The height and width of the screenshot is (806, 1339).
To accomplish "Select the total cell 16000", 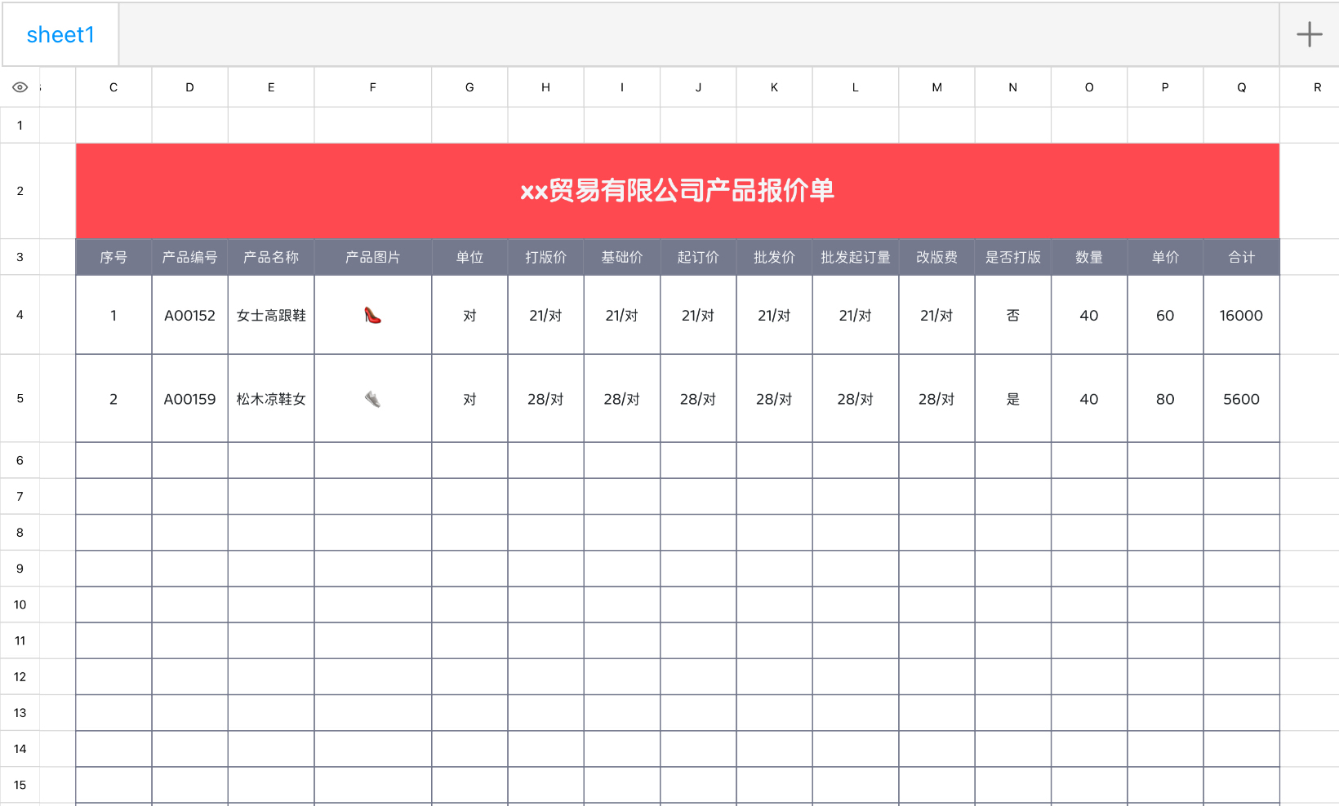I will 1242,315.
